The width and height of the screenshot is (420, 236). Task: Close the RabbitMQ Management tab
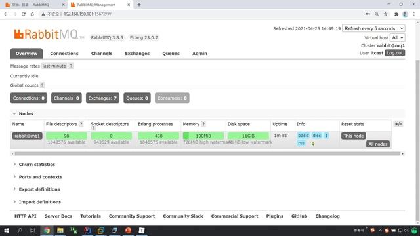point(129,5)
